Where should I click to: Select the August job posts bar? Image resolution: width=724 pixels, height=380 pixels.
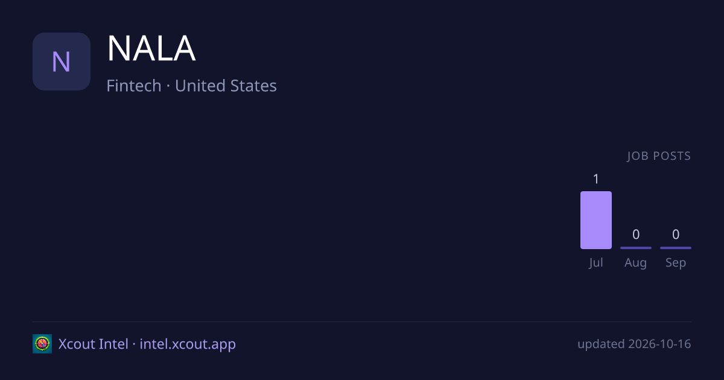(636, 248)
